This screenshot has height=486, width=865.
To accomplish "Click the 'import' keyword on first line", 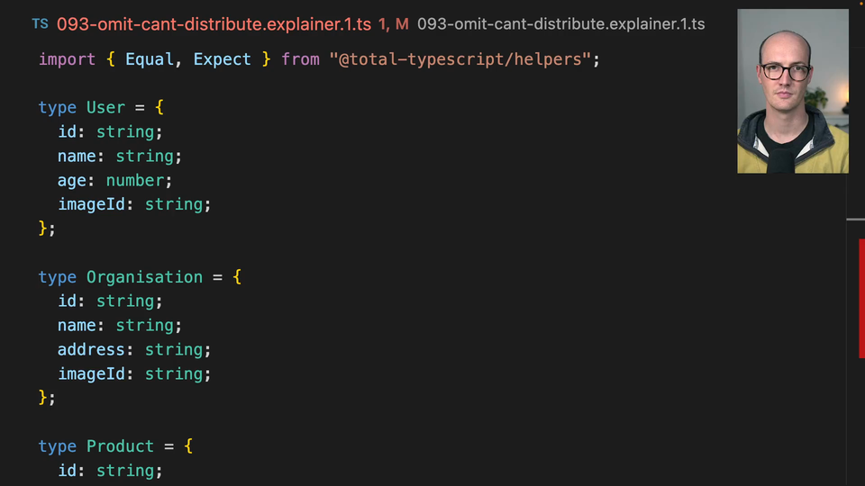I will point(67,59).
